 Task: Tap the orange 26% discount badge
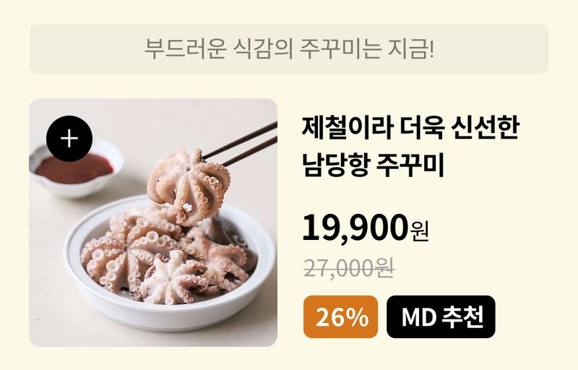340,317
